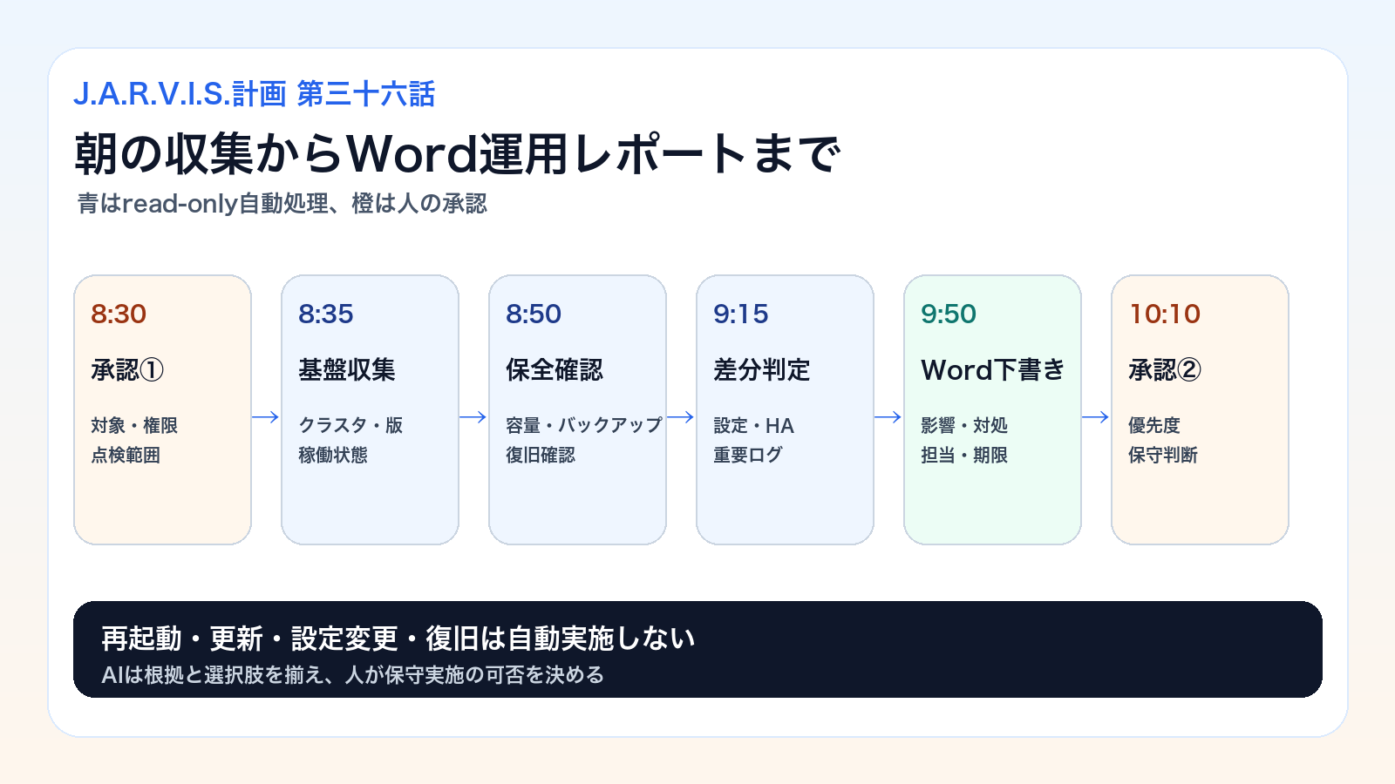Click the title '朝の収集からWord運用レポートまで'

(x=458, y=154)
